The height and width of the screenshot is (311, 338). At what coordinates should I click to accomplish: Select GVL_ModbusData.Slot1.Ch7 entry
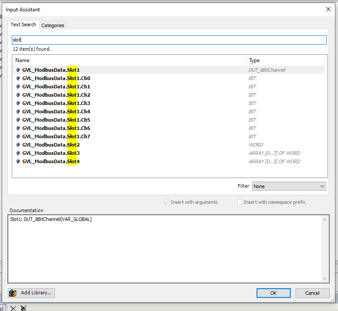point(169,136)
